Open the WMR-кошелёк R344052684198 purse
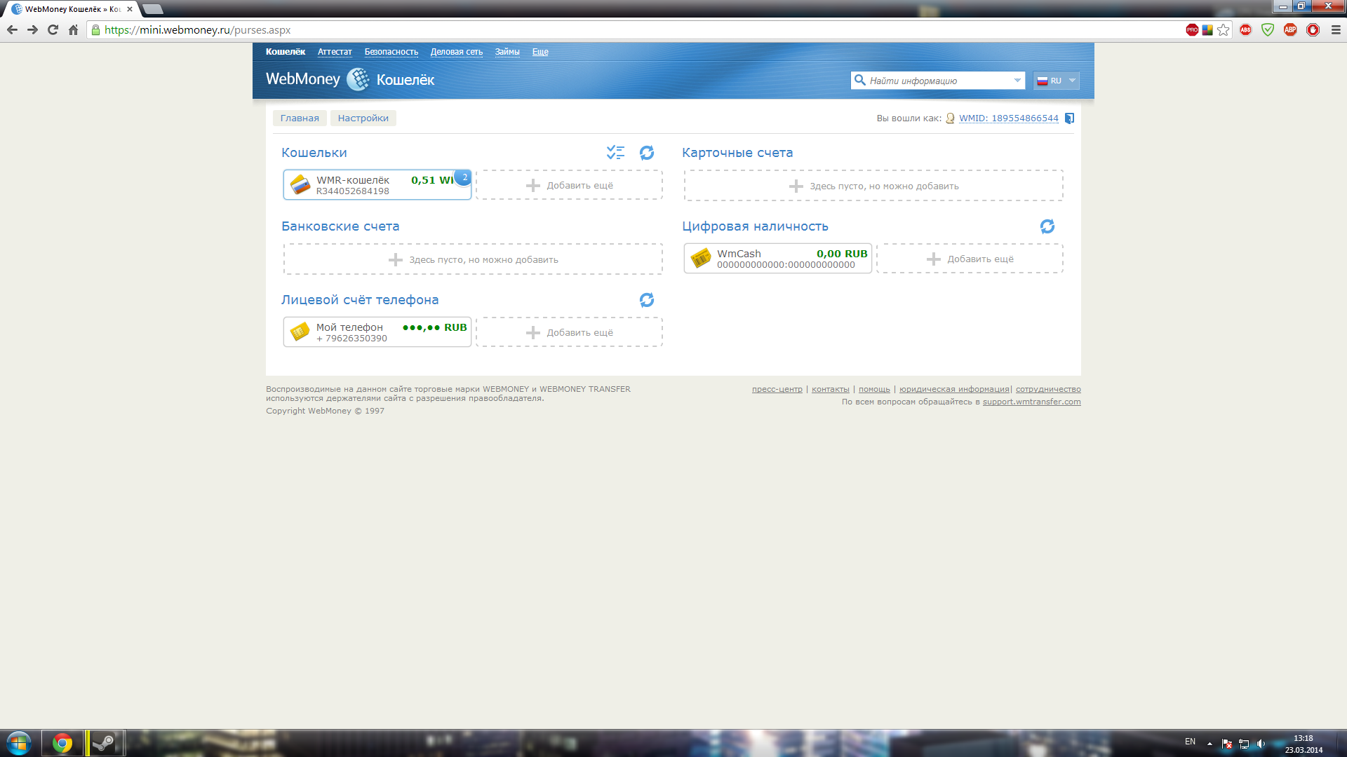 point(377,185)
